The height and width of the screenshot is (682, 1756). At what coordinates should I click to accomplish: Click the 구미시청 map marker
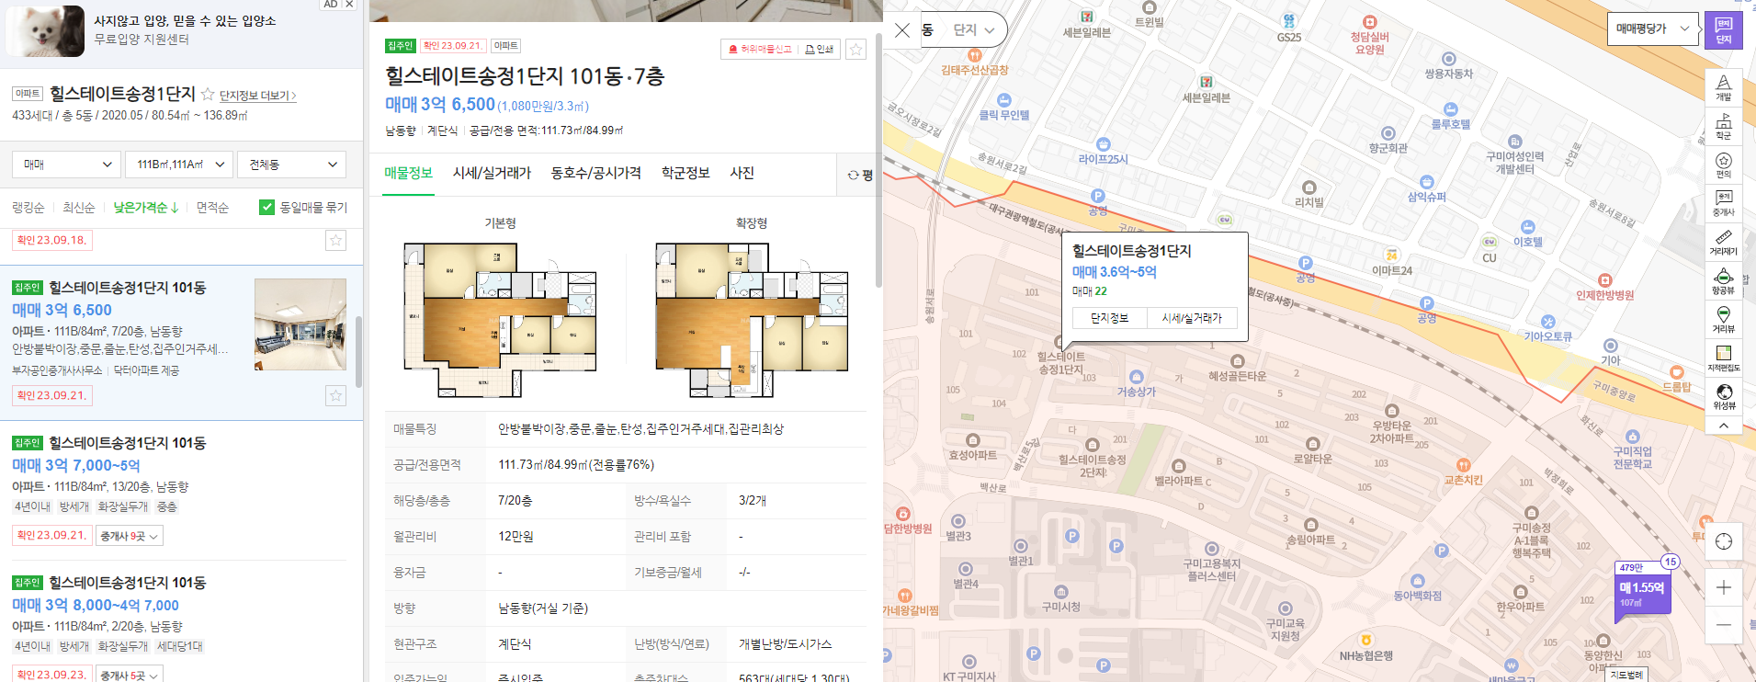(x=1061, y=599)
